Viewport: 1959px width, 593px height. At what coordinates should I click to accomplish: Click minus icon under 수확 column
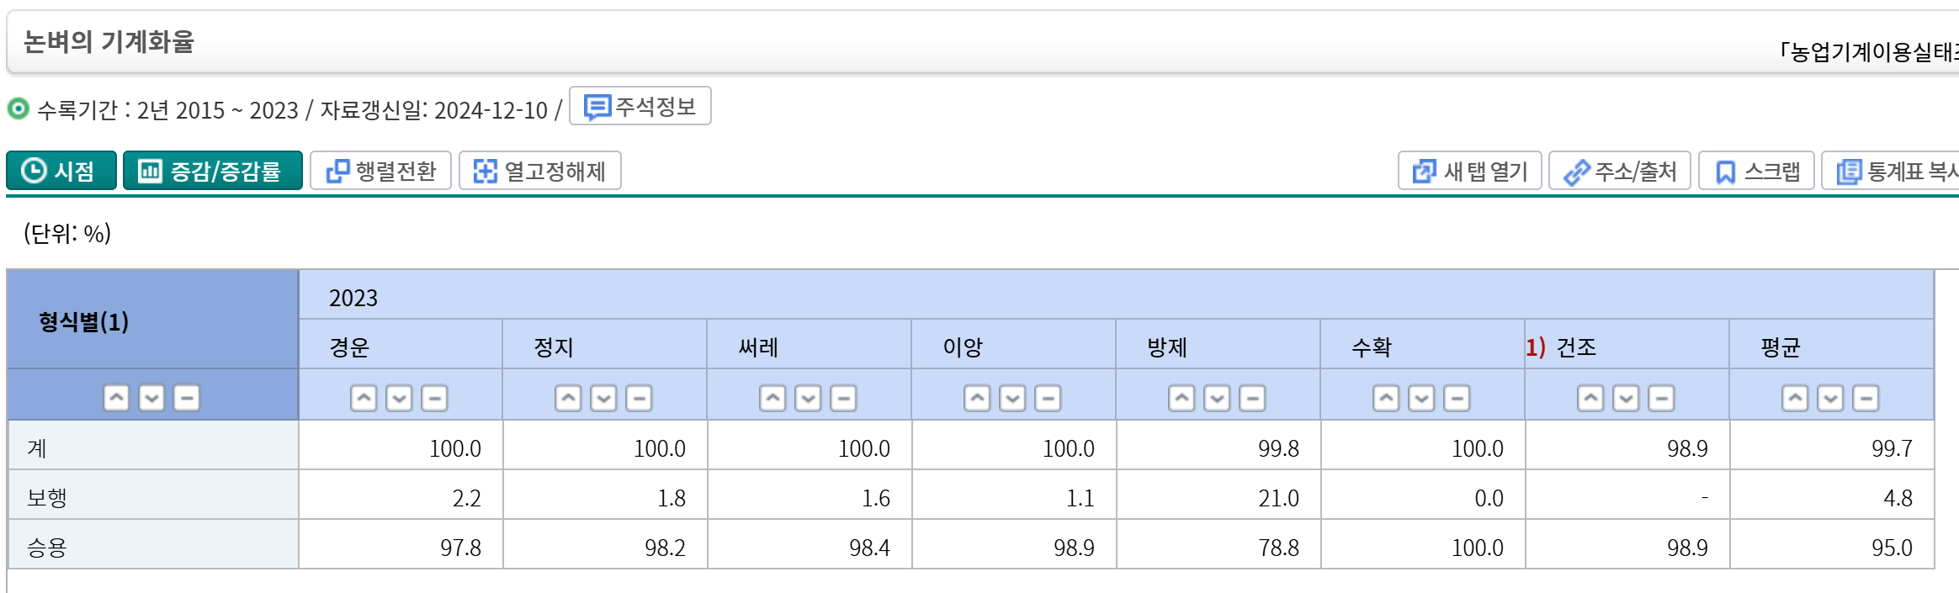coord(1457,398)
